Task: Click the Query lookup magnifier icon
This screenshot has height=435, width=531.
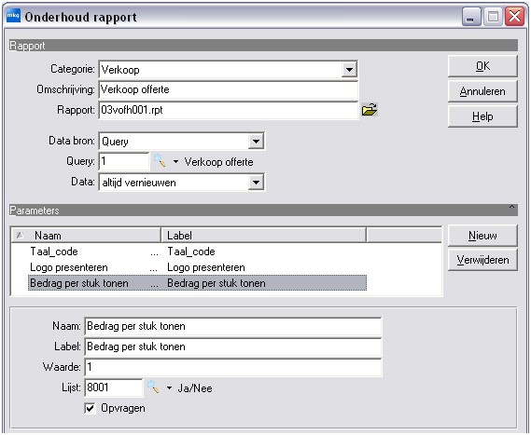Action: 160,160
